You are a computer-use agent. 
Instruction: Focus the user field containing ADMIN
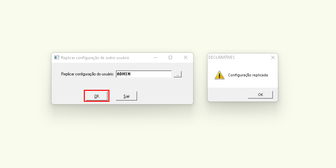144,74
